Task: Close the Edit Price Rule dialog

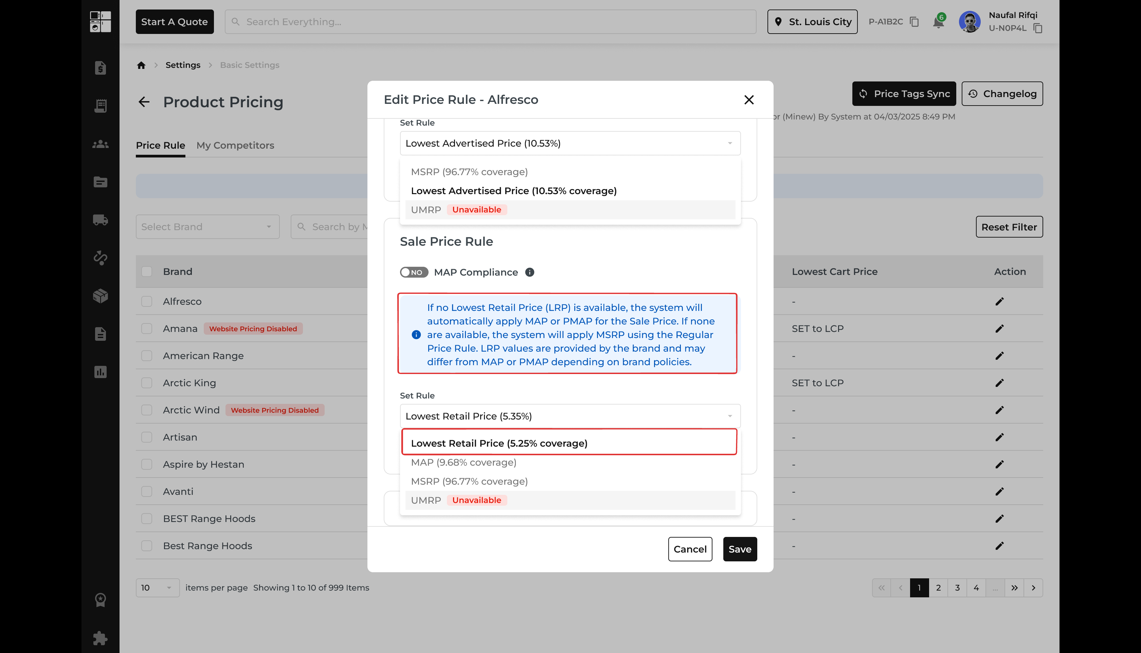Action: coord(749,99)
